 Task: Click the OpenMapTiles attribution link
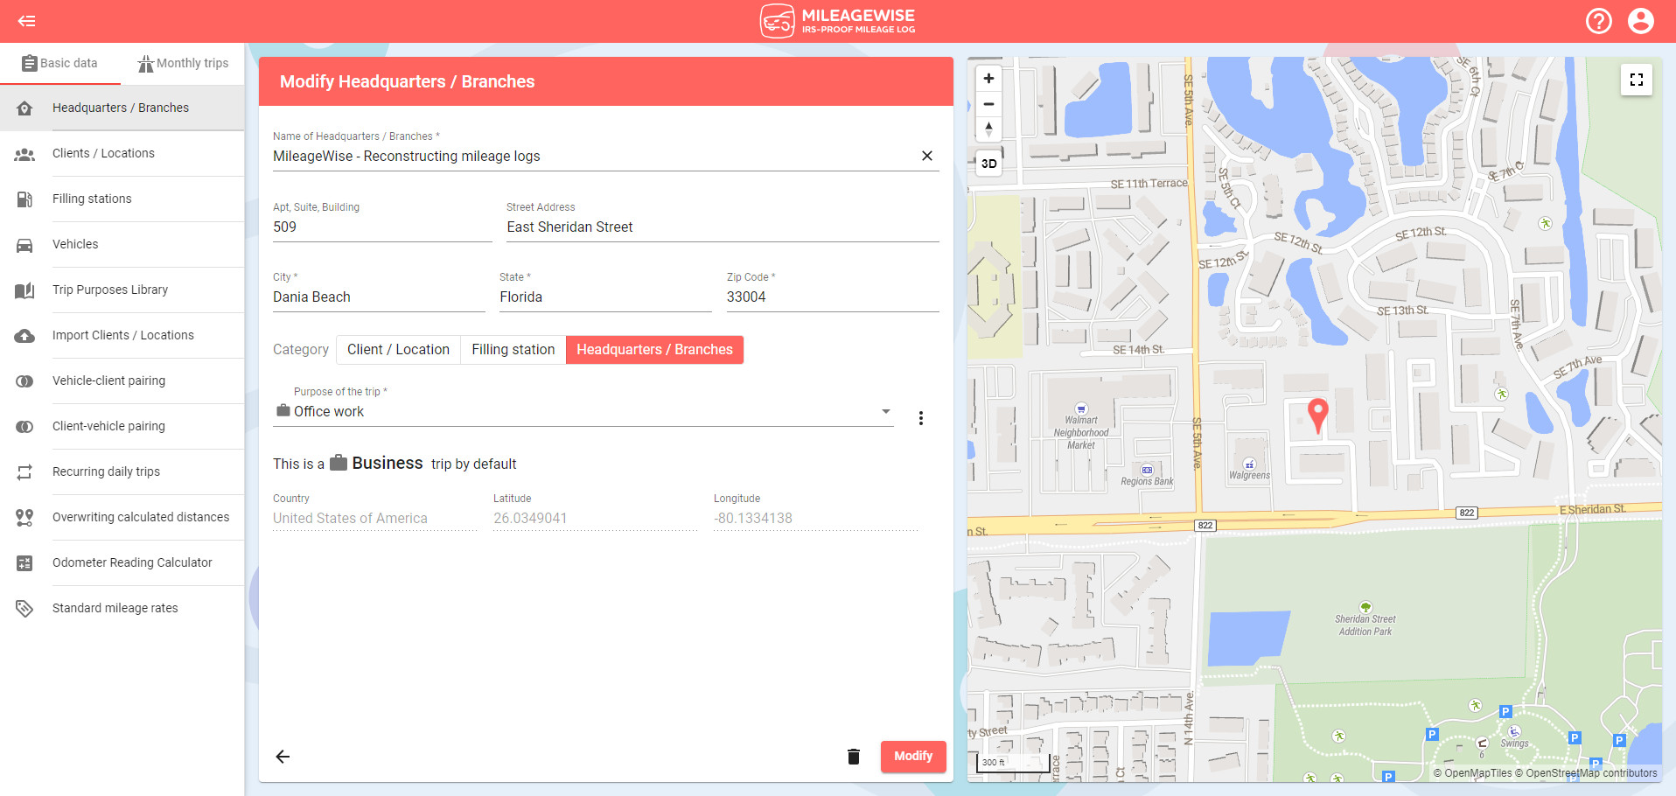pyautogui.click(x=1473, y=773)
